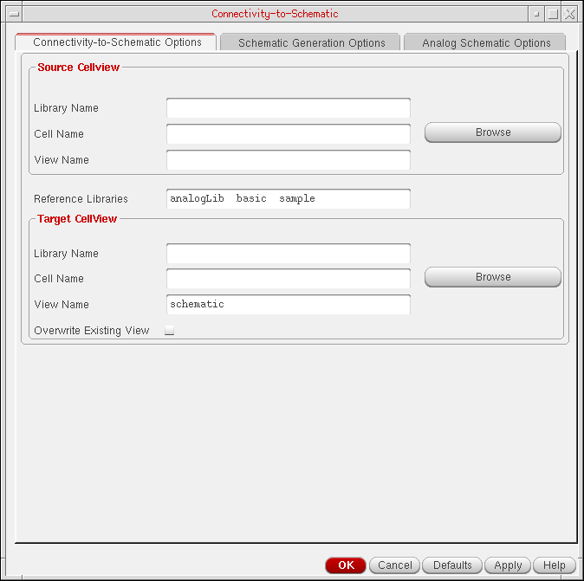The height and width of the screenshot is (581, 584).
Task: Click Source Cellview Cell Name field
Action: point(289,134)
